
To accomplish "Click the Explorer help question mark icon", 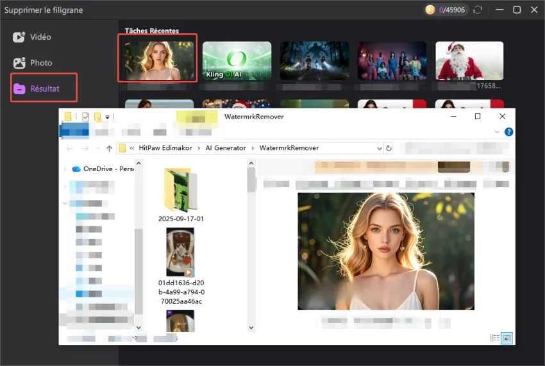I will pos(508,132).
